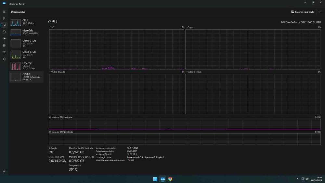Select Disco 1 (C:) entry
Viewport: 325px width, 183px height.
point(26,54)
